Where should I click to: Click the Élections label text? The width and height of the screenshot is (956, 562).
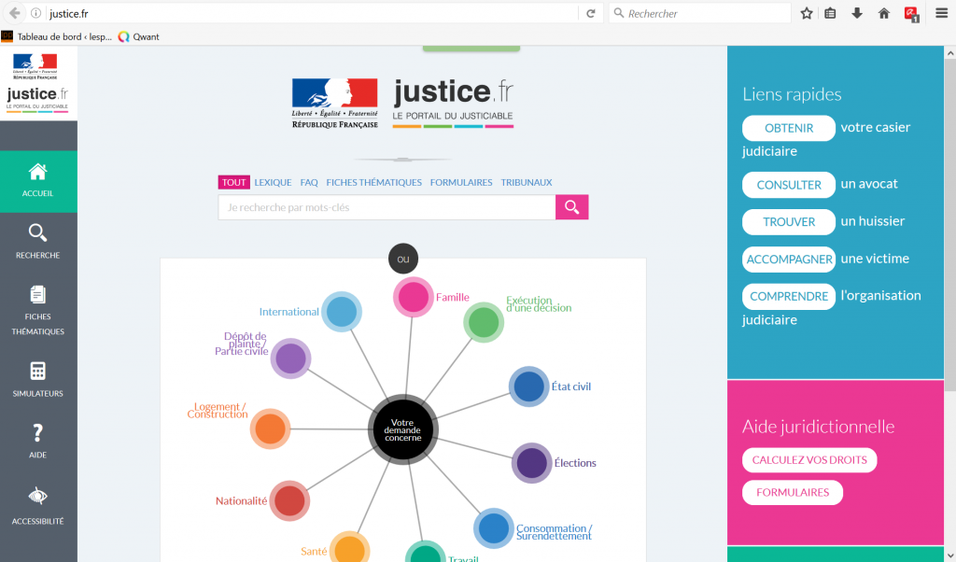575,463
